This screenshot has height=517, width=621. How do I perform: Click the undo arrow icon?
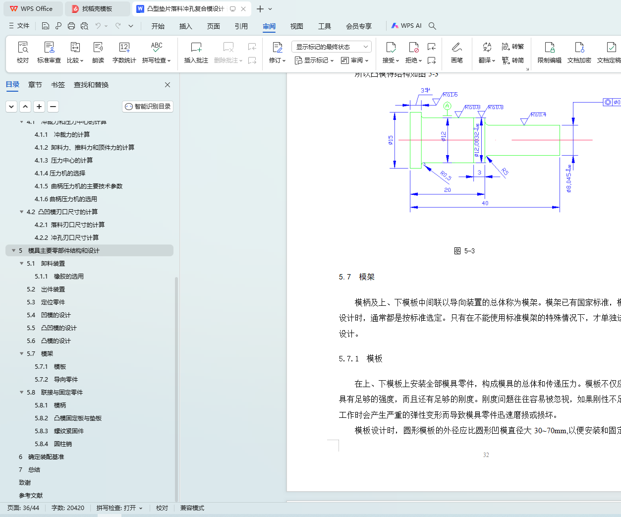coord(98,26)
